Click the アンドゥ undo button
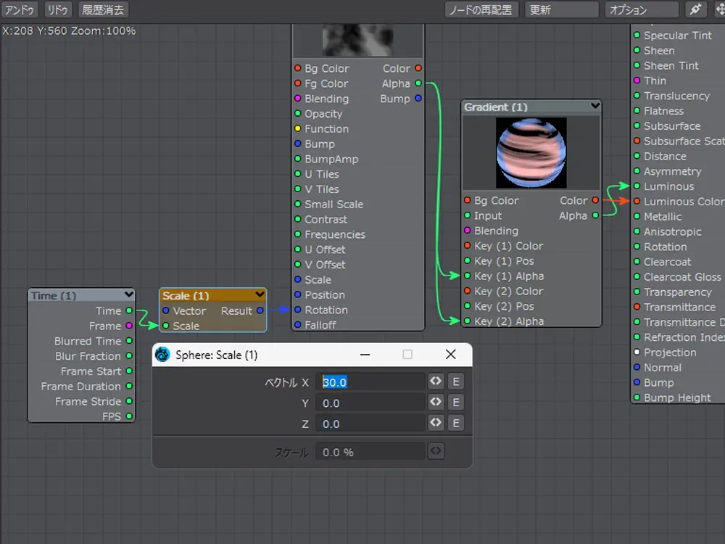725x544 pixels. click(x=20, y=10)
